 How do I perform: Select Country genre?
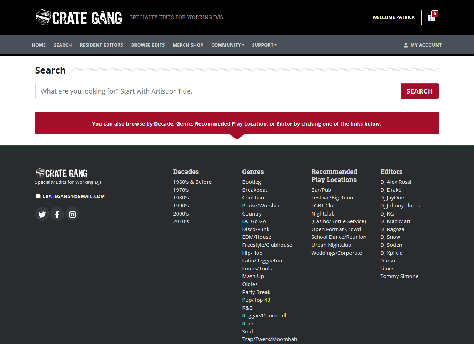click(x=252, y=214)
